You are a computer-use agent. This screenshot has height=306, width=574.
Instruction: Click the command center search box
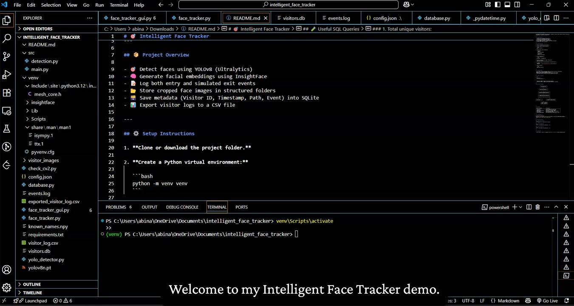[288, 5]
